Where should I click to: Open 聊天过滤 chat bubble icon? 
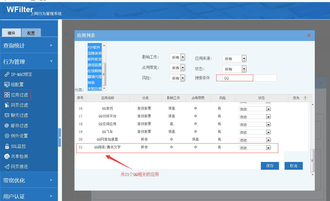tap(7, 115)
